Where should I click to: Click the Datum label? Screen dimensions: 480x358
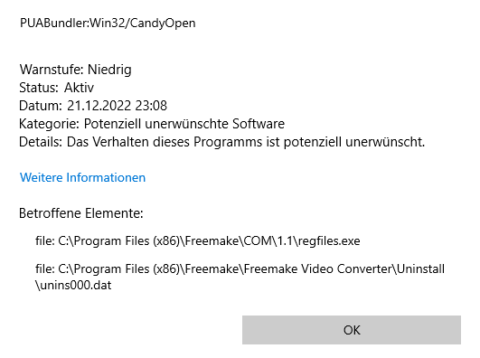(x=41, y=106)
